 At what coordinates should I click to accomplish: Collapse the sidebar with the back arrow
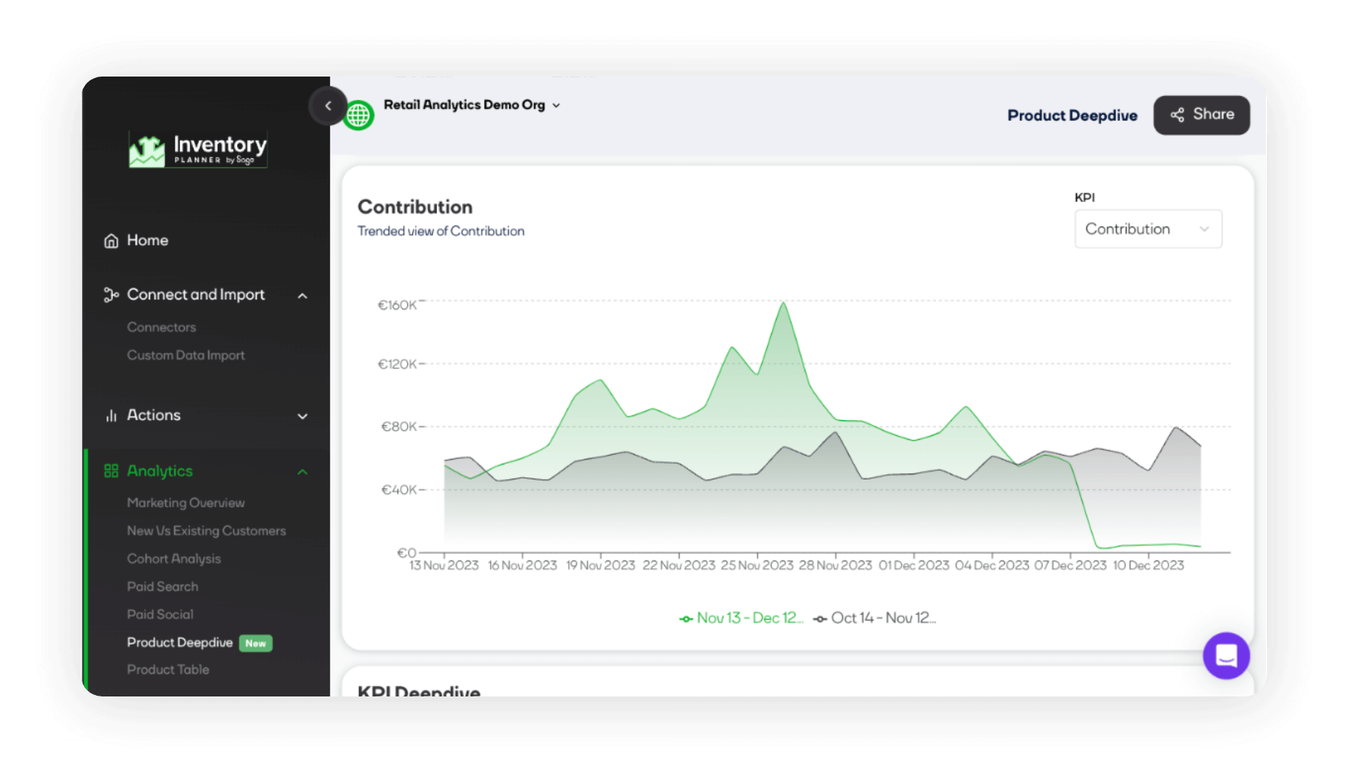click(328, 106)
